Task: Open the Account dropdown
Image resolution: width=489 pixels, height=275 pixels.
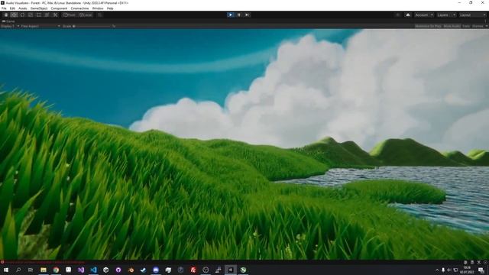Action: point(424,15)
